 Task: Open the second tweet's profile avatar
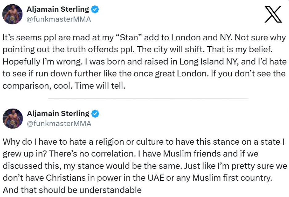13,119
